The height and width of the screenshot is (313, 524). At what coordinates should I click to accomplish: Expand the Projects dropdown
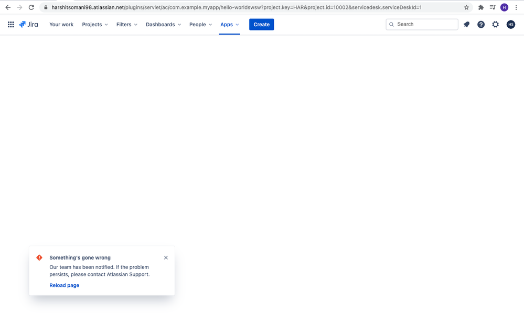(x=95, y=25)
